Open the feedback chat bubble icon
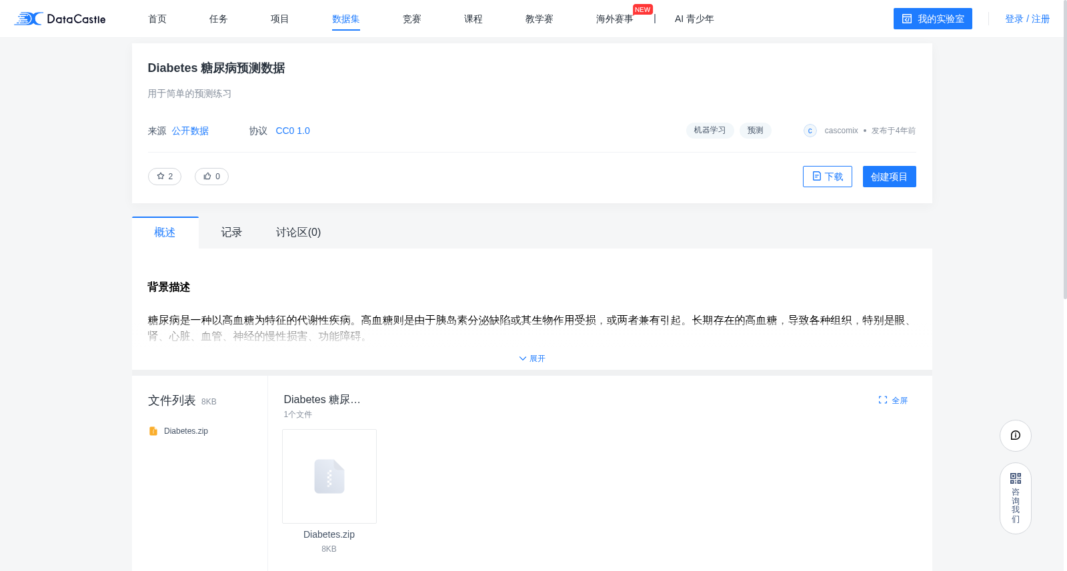Screen dimensions: 1067x571 [1016, 436]
